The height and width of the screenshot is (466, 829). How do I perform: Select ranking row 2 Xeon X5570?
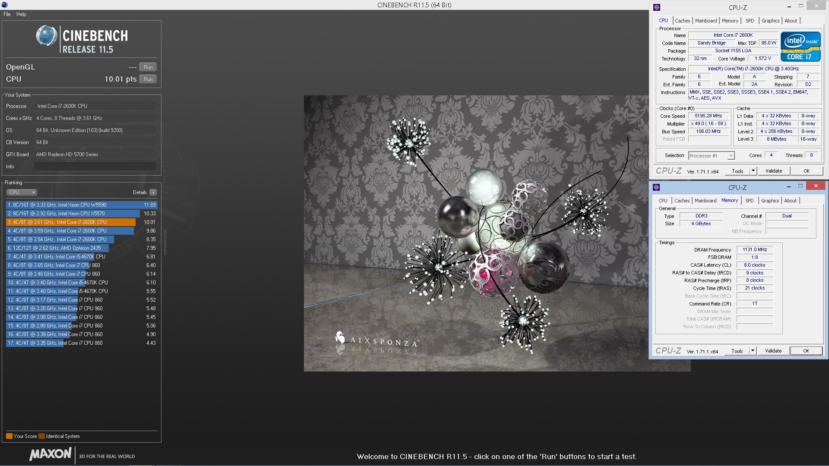(x=82, y=214)
